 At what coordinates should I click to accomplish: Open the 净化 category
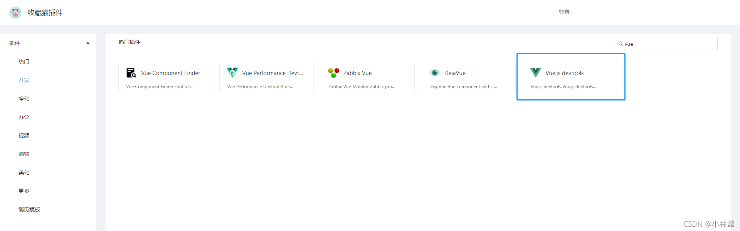coord(24,99)
